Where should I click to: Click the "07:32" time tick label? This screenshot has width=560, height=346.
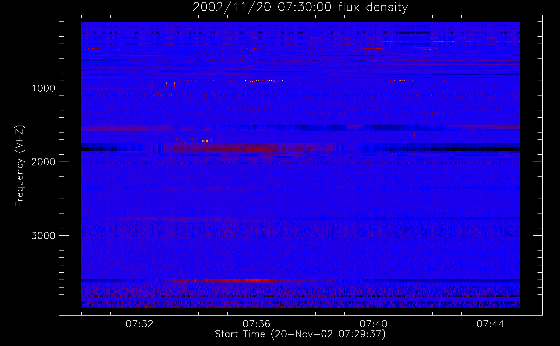(139, 324)
